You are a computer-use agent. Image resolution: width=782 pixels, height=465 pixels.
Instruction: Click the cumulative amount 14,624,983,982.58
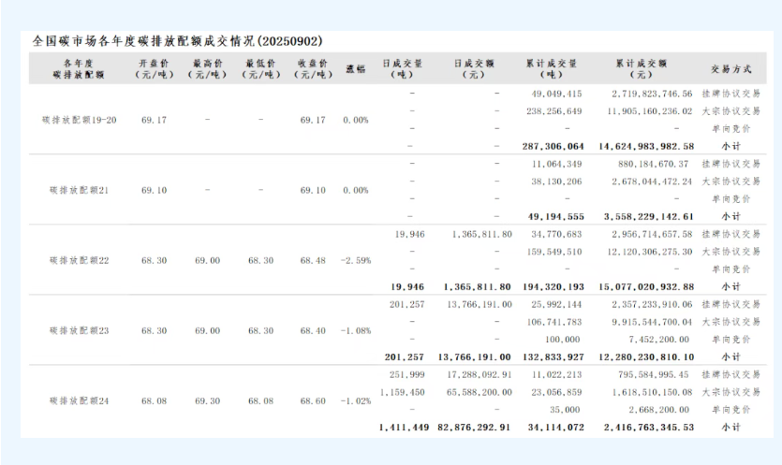pos(641,147)
